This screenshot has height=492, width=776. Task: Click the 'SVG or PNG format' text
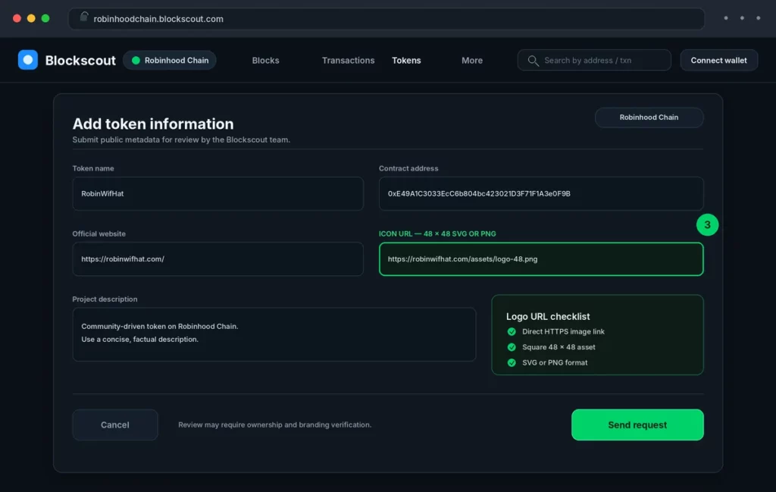coord(555,362)
